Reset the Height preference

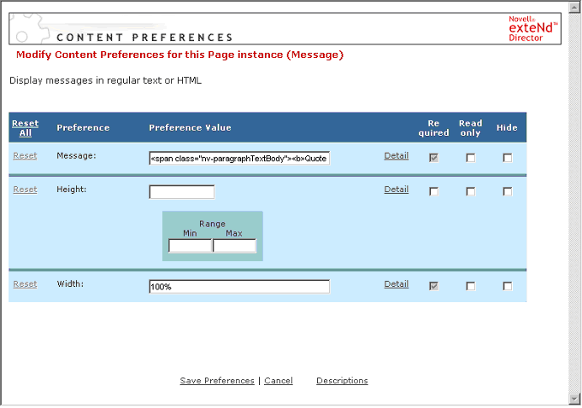26,189
